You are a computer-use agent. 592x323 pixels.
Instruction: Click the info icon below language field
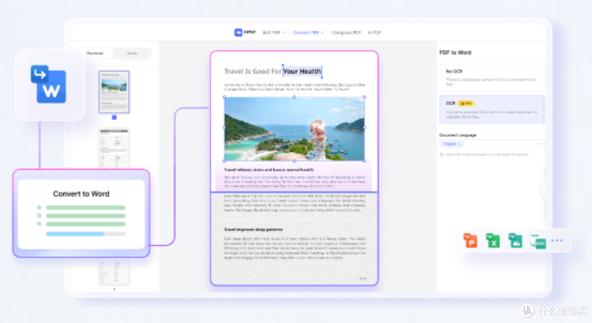coord(441,154)
